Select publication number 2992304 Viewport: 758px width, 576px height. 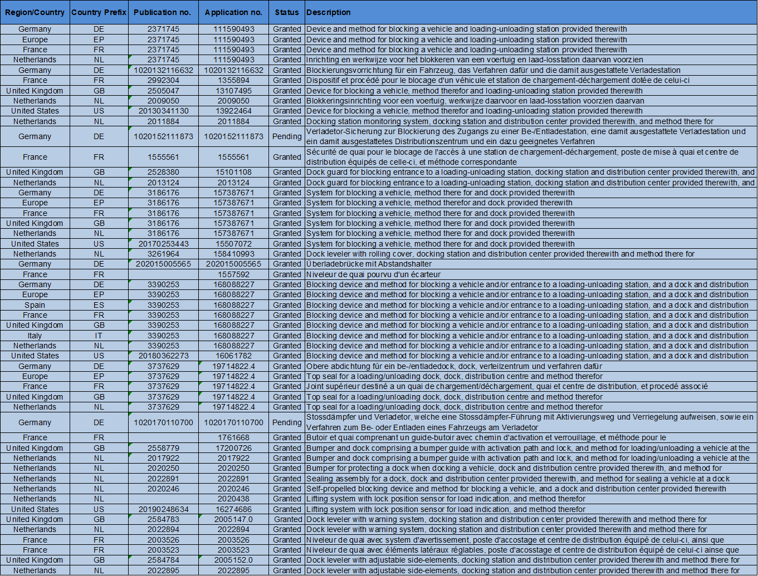coord(163,80)
